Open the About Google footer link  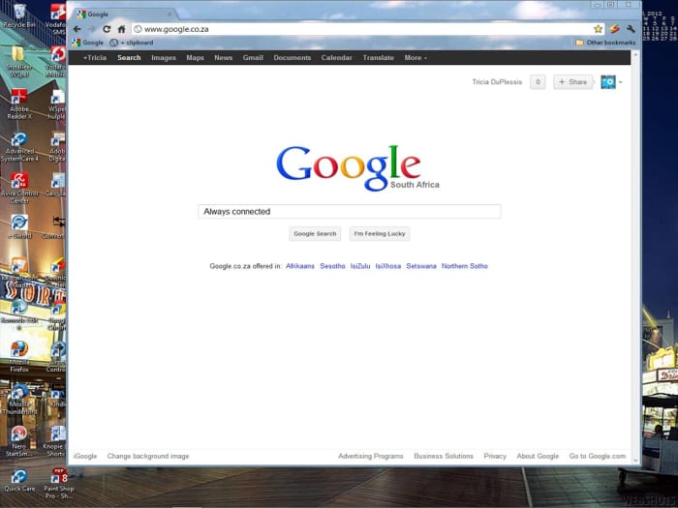[x=538, y=456]
